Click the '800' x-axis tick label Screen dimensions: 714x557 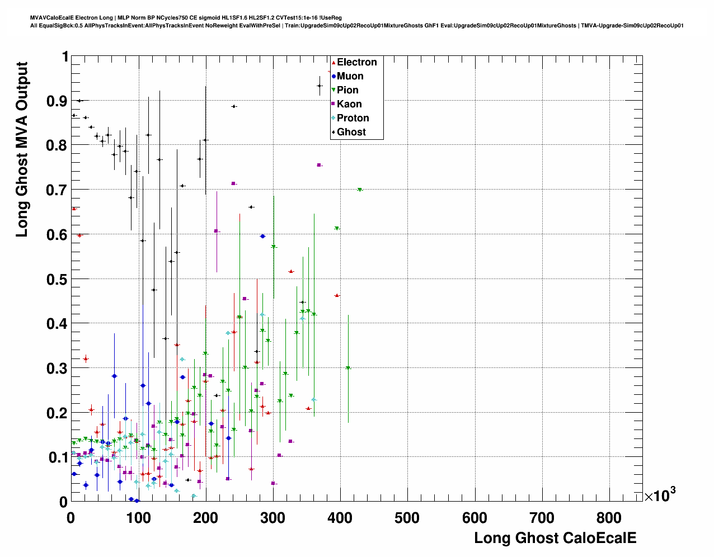click(x=609, y=518)
